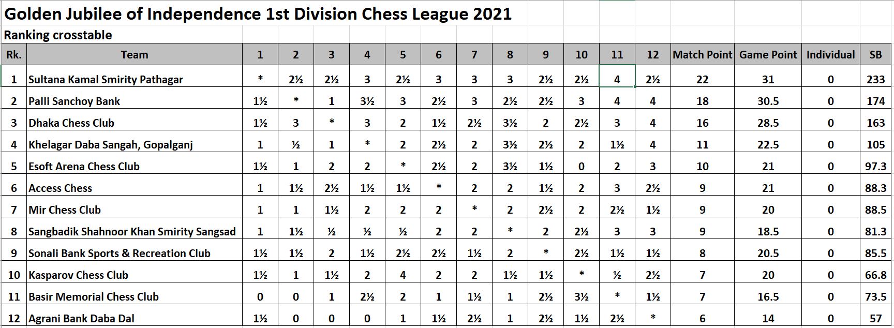Select the 'Team' column header
894x328 pixels.
coord(135,54)
